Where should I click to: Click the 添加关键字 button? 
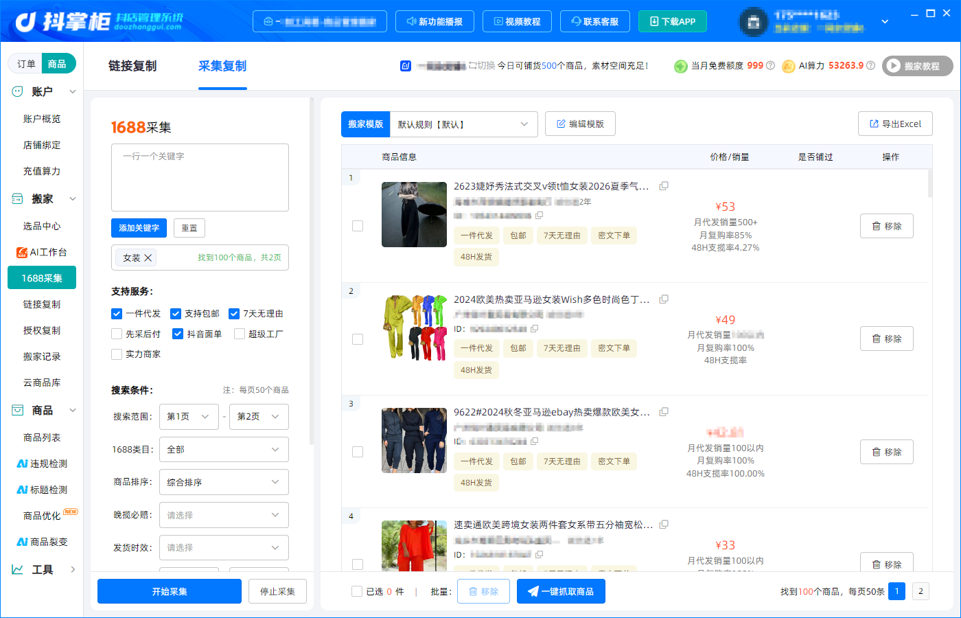coord(139,228)
